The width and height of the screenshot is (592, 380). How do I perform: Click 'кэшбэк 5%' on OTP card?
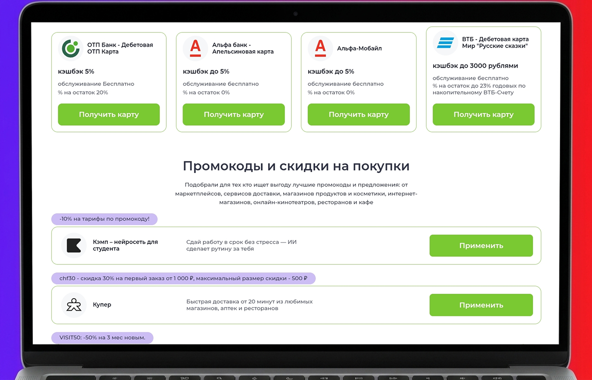pyautogui.click(x=76, y=72)
